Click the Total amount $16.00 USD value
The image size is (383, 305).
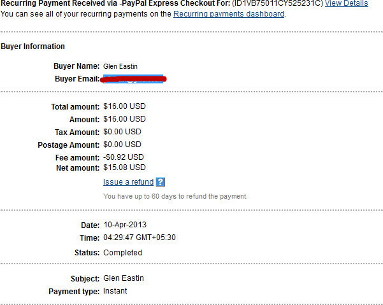pyautogui.click(x=124, y=106)
